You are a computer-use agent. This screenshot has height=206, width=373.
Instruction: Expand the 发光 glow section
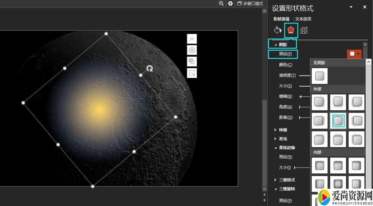(x=283, y=139)
